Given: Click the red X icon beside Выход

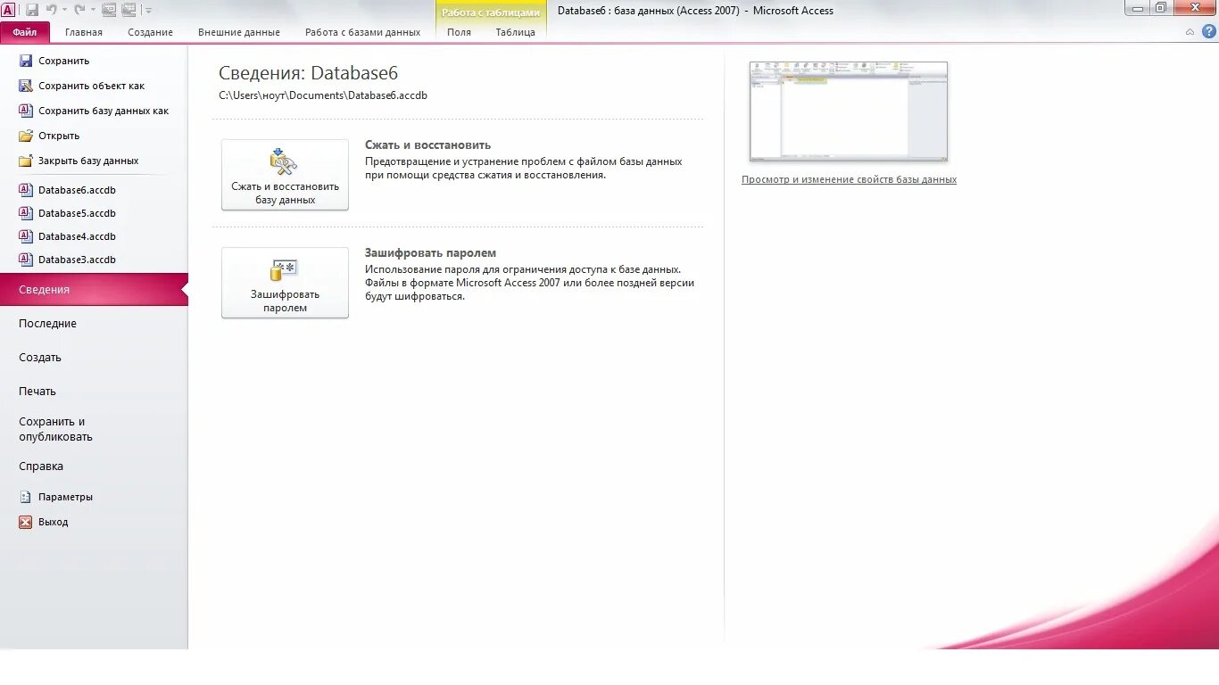Looking at the screenshot, I should click(x=26, y=522).
